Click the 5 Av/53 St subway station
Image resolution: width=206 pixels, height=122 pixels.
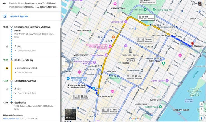(x=142, y=47)
